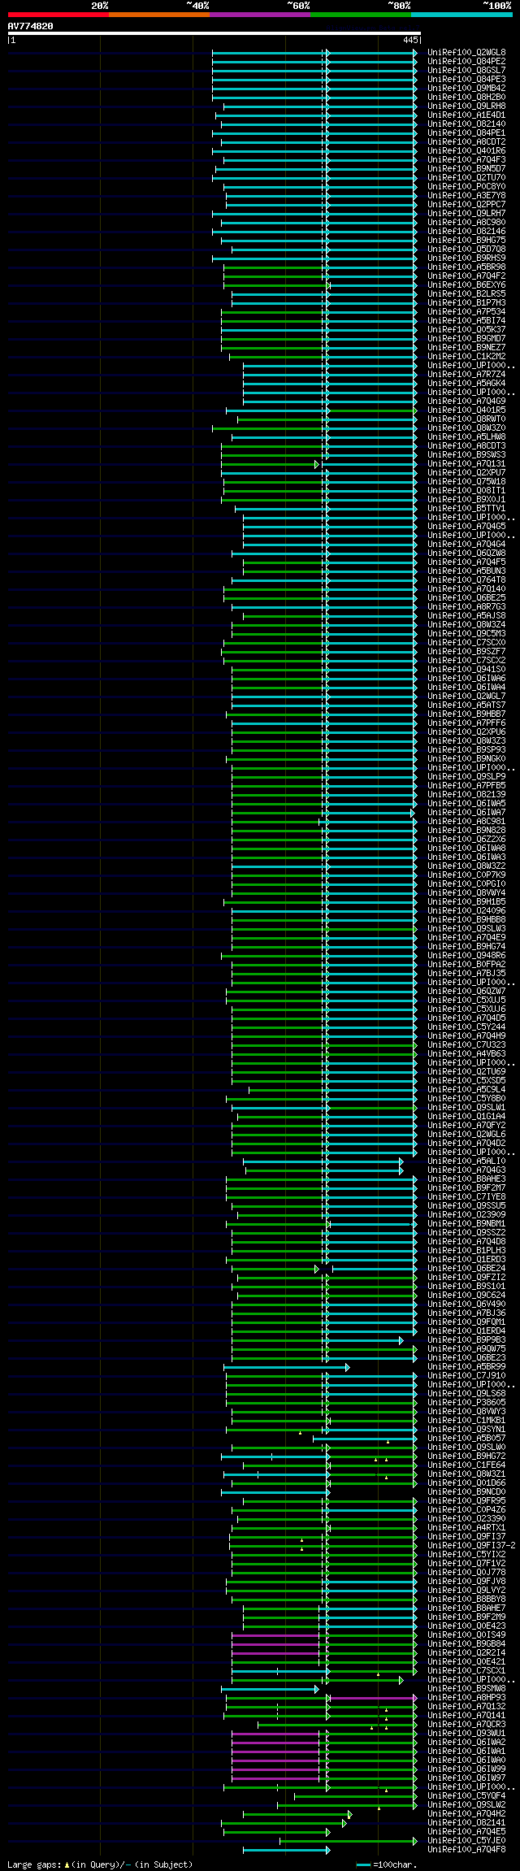
Task: Select the UniRef100_P0C8Y0 label
Action: [466, 187]
